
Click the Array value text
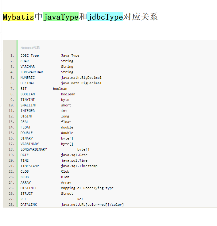pos(66,183)
